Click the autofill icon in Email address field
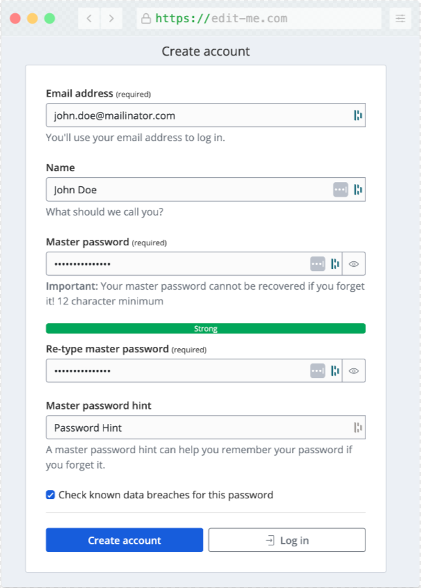This screenshot has height=588, width=421. [x=358, y=115]
